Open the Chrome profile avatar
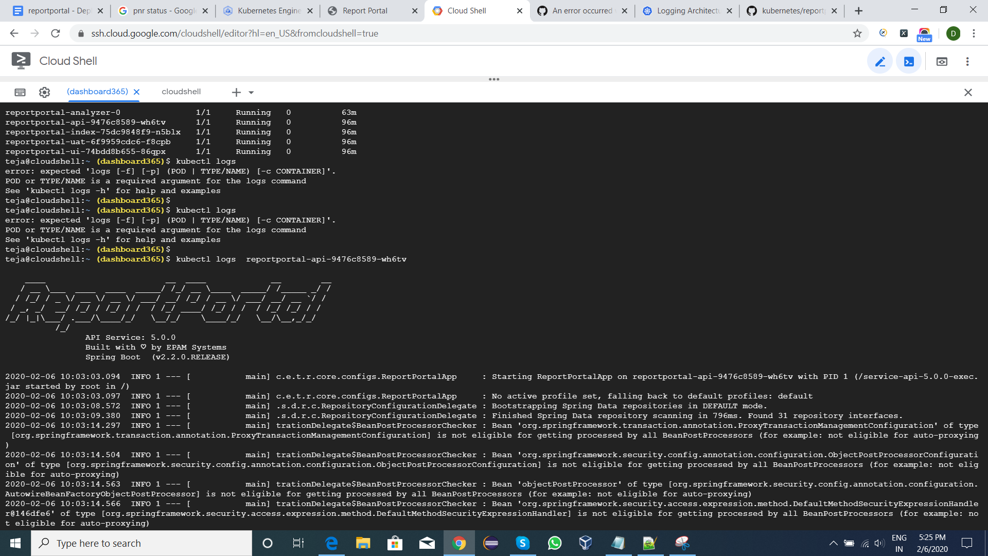This screenshot has width=988, height=556. [x=955, y=33]
